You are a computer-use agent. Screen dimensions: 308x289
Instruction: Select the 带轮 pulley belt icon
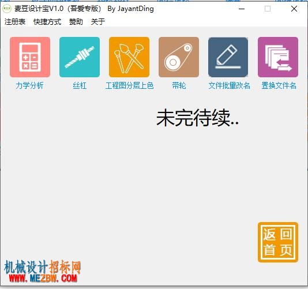coord(179,57)
